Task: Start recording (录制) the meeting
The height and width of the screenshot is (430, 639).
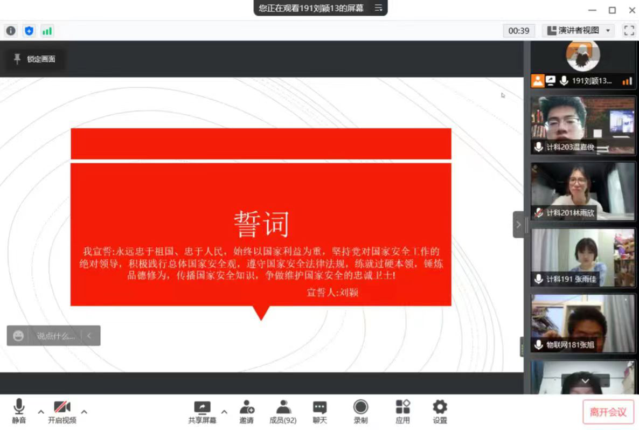Action: click(360, 412)
